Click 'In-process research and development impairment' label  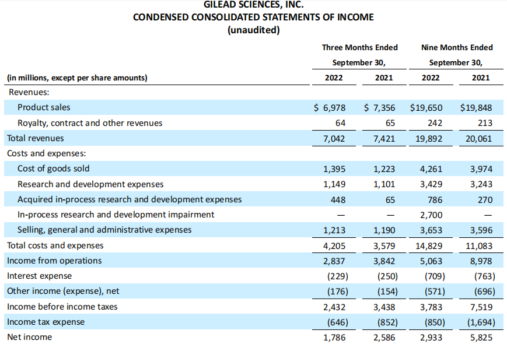point(116,215)
